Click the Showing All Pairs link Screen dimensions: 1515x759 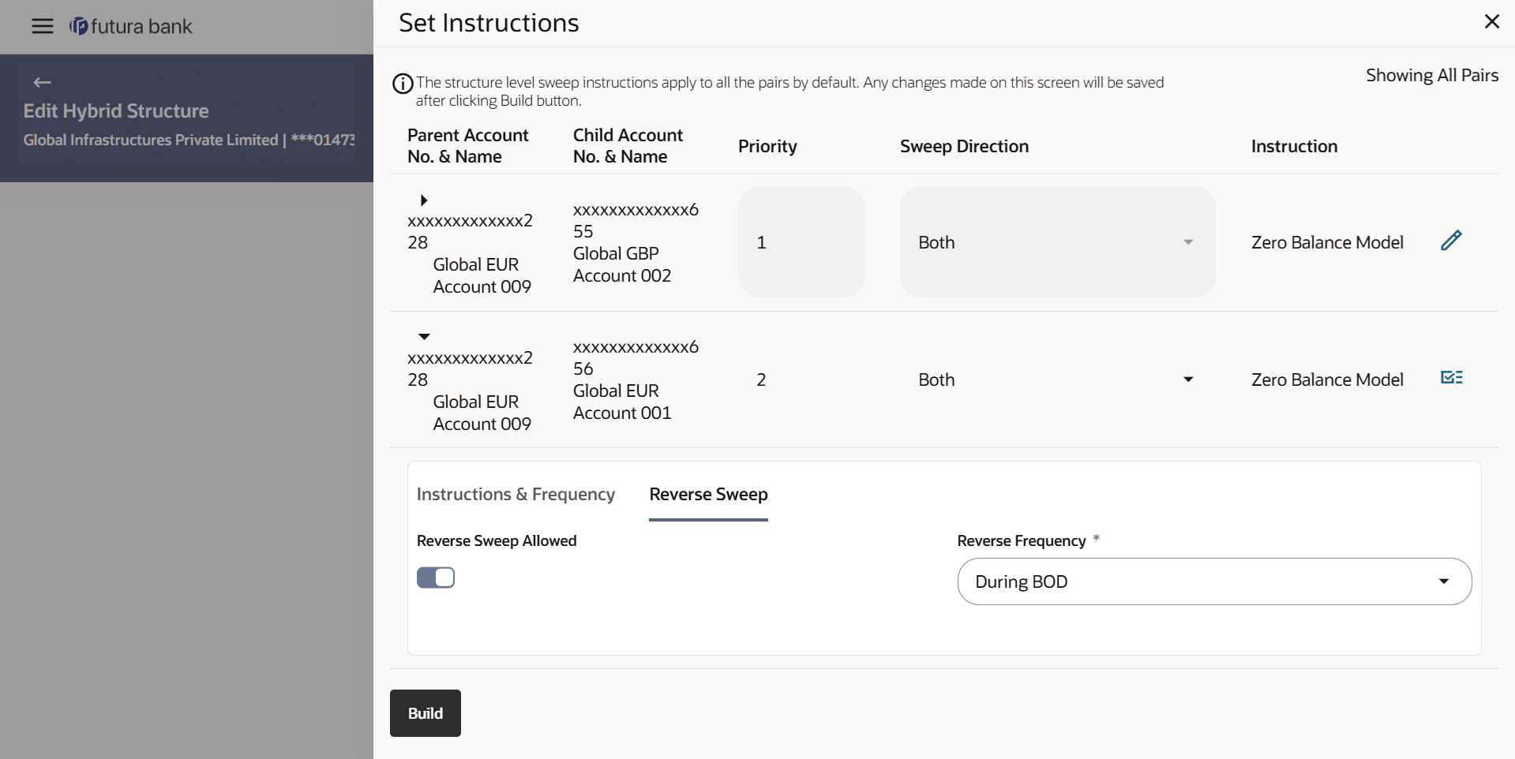(1431, 76)
